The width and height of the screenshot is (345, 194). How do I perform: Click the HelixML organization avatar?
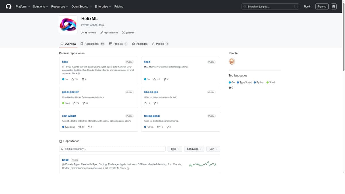68,25
